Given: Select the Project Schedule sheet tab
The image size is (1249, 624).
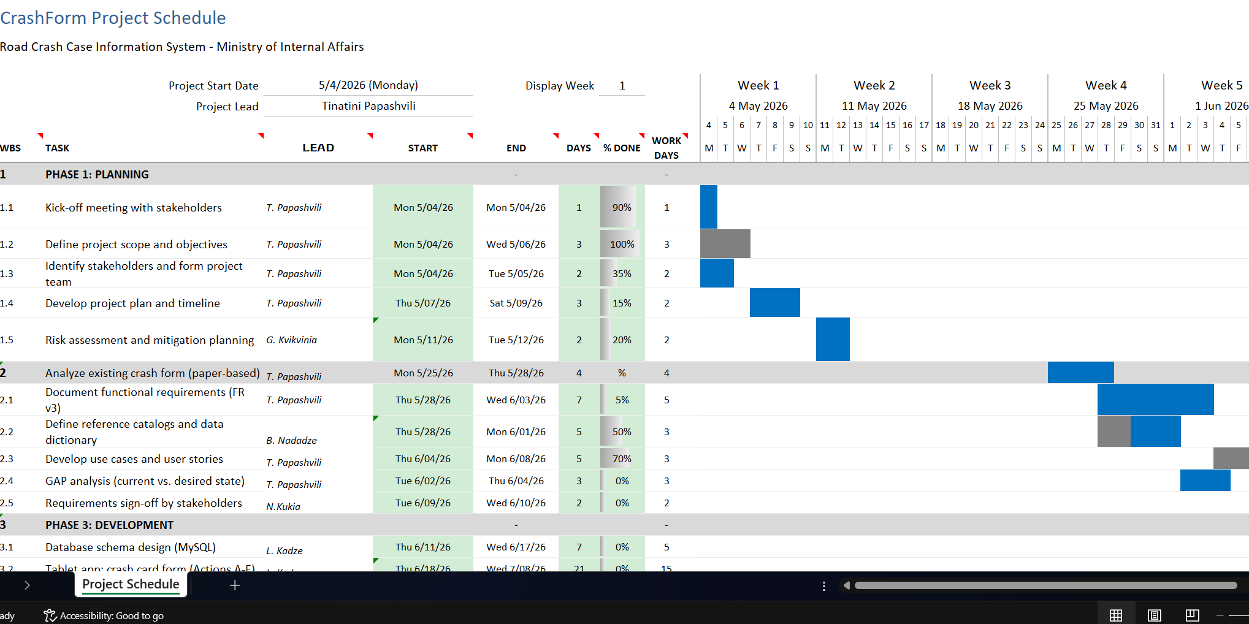Looking at the screenshot, I should (x=131, y=584).
